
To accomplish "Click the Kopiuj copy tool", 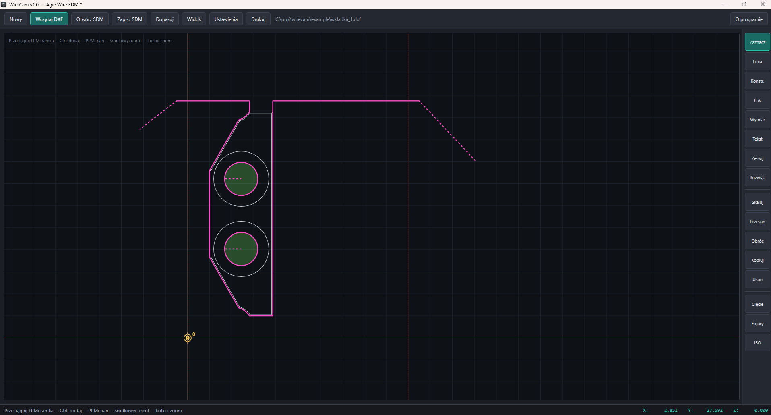I will [x=757, y=260].
